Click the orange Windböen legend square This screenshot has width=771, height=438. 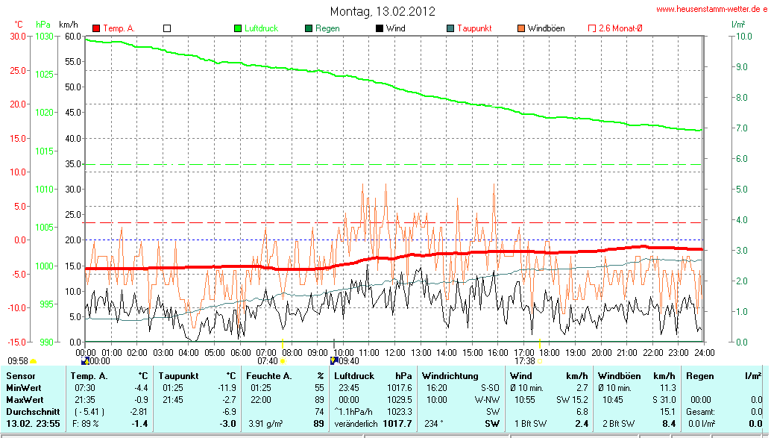520,28
